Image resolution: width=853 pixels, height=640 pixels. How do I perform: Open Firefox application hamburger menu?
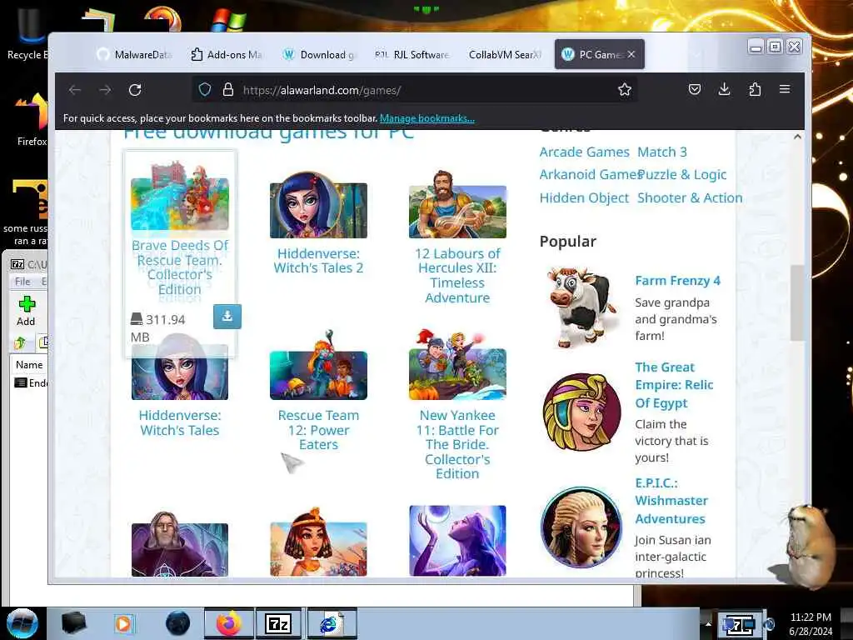pyautogui.click(x=785, y=89)
